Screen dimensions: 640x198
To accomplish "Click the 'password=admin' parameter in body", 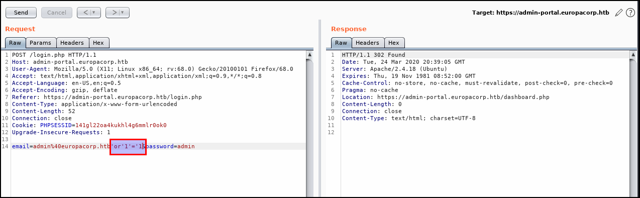I will point(170,146).
